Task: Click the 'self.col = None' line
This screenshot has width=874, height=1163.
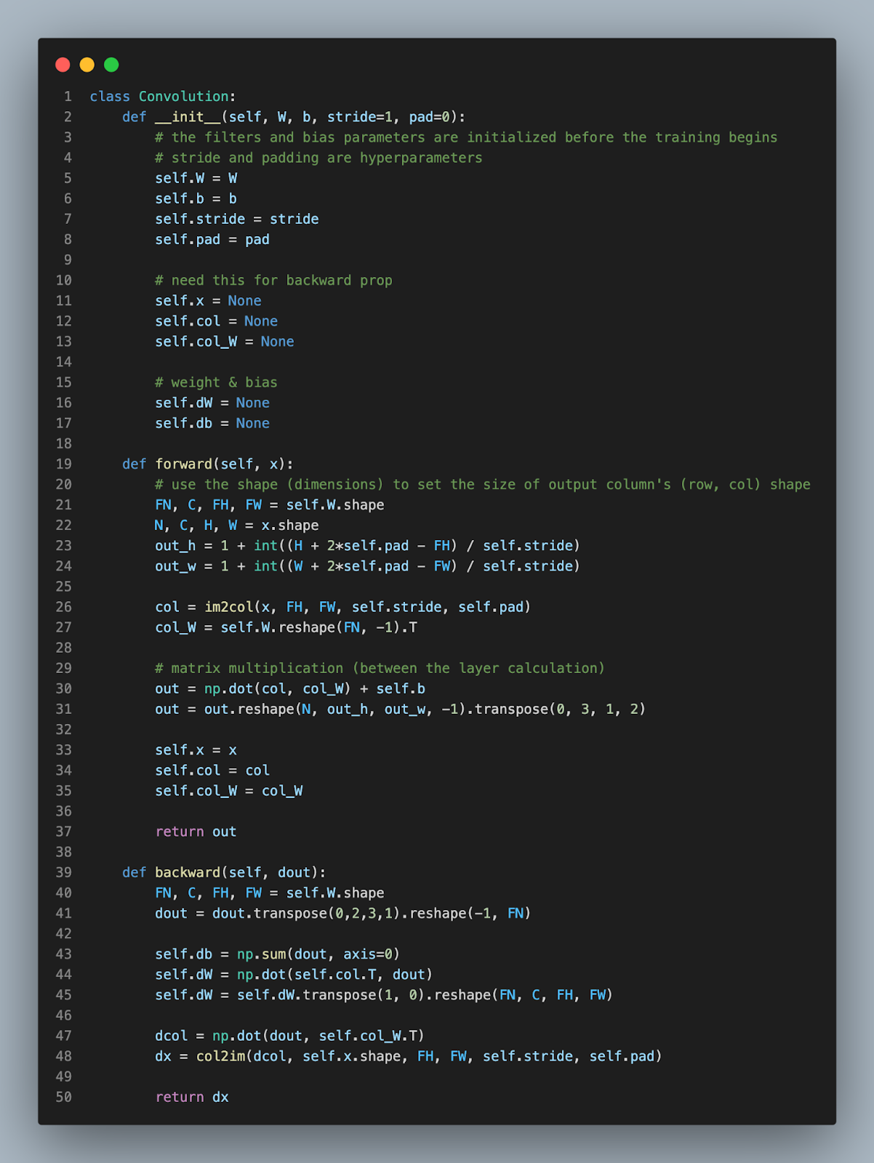Action: click(x=217, y=321)
